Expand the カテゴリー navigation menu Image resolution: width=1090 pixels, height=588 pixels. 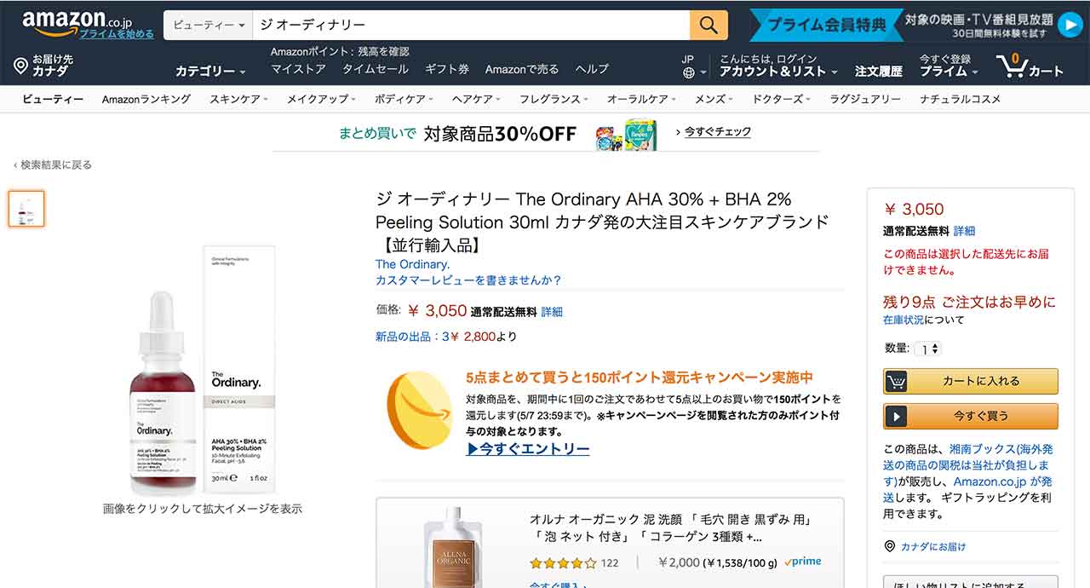coord(204,70)
